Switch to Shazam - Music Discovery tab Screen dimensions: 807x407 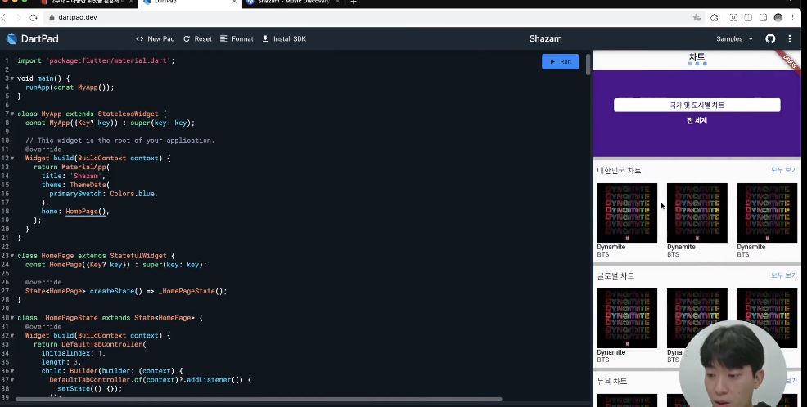click(293, 2)
